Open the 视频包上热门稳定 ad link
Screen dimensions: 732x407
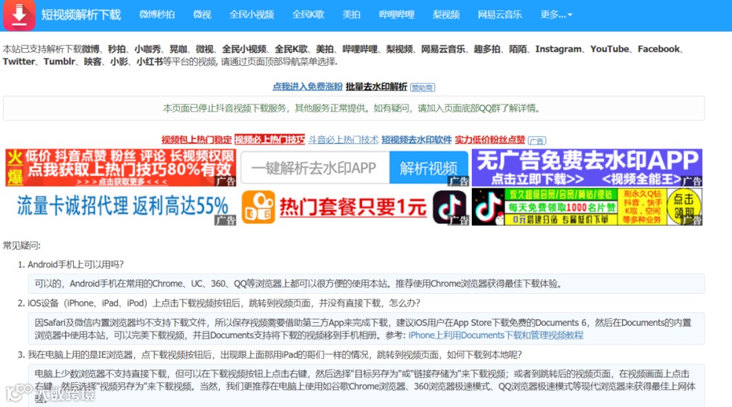pos(197,140)
